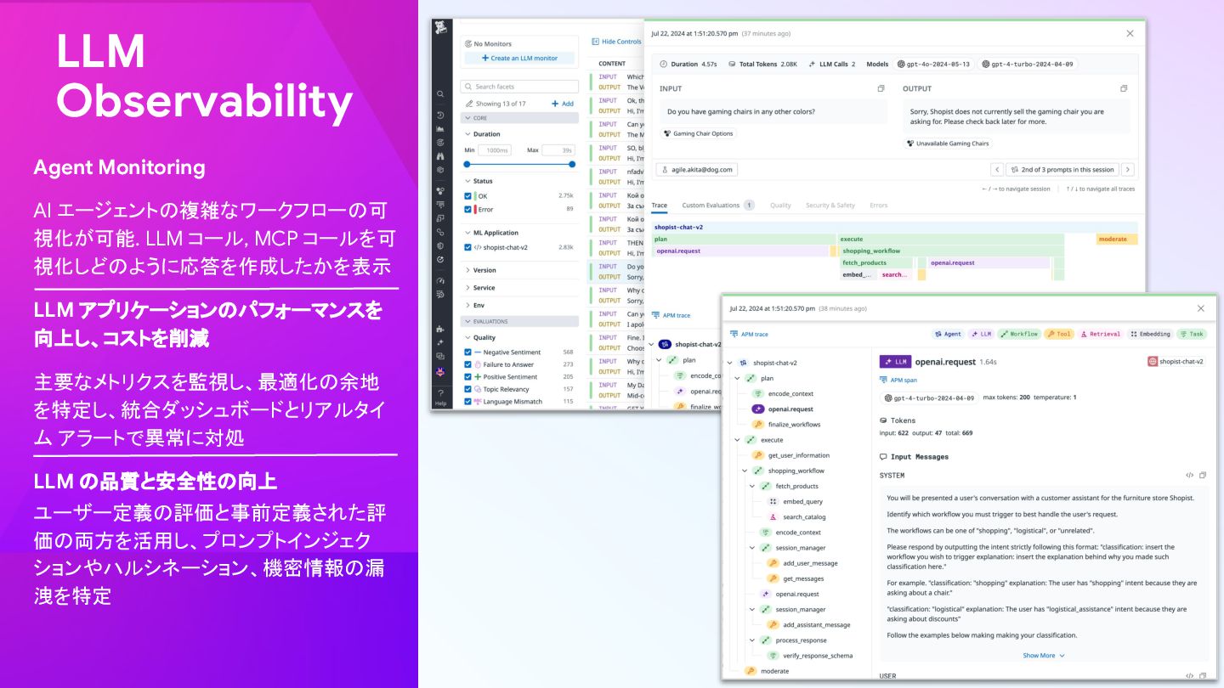Click Hide Controls
The height and width of the screenshot is (688, 1224).
coord(616,42)
